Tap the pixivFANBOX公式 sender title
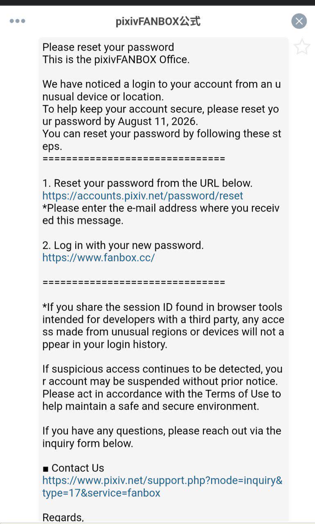Viewport: 315px width, 524px height. click(158, 21)
